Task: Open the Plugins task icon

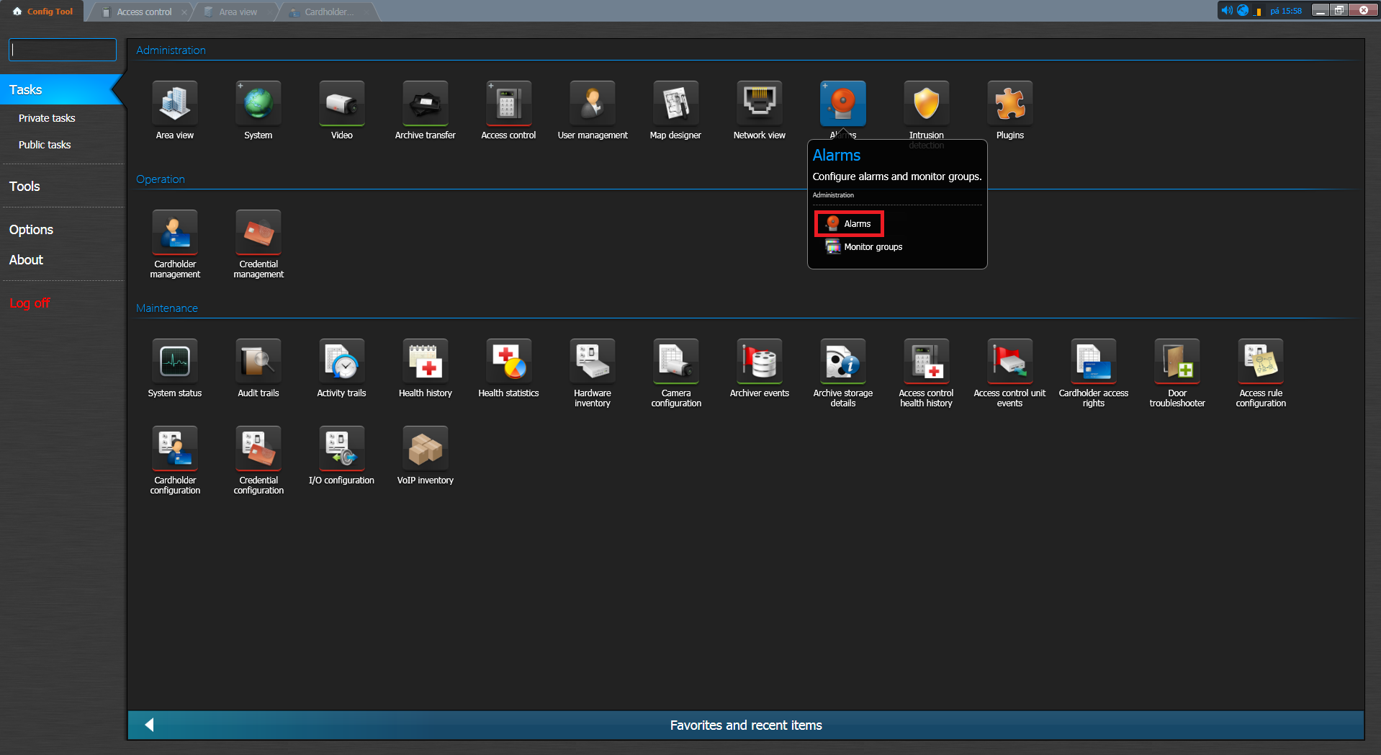Action: (x=1009, y=104)
